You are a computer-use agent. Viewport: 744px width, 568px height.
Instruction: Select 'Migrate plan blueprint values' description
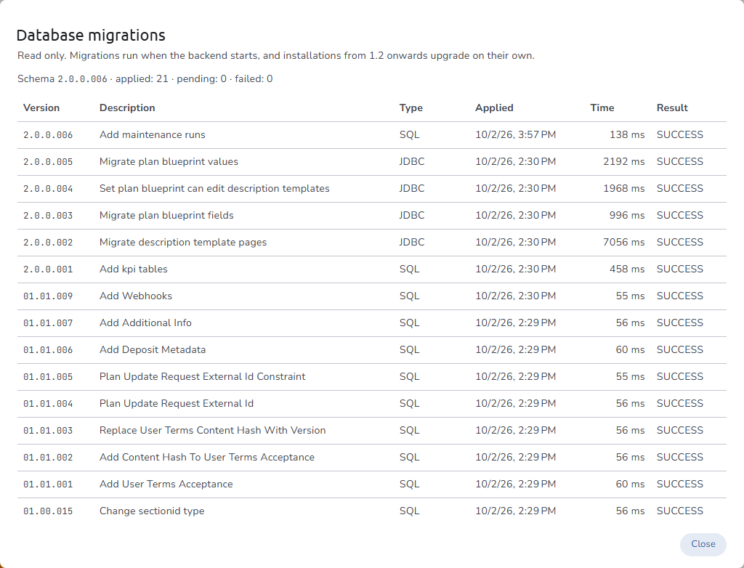tap(169, 162)
